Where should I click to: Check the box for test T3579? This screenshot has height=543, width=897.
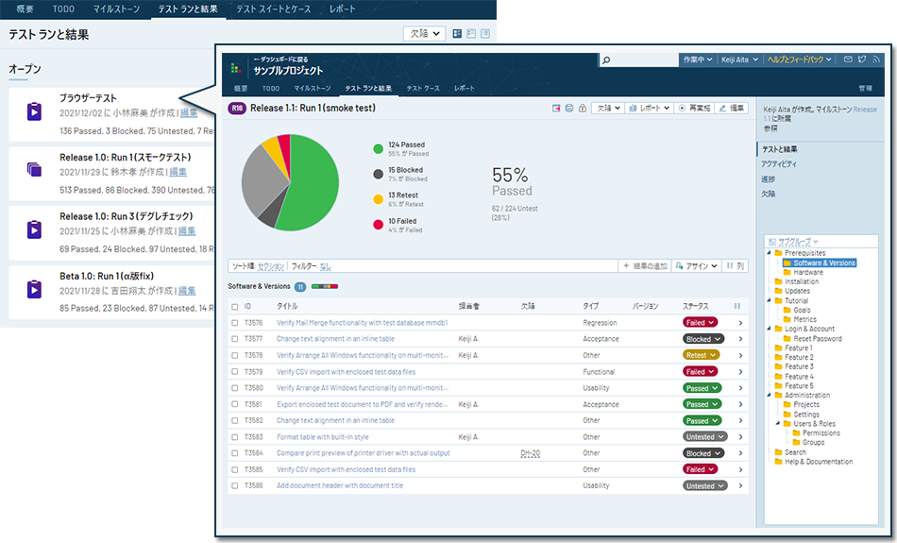point(234,372)
